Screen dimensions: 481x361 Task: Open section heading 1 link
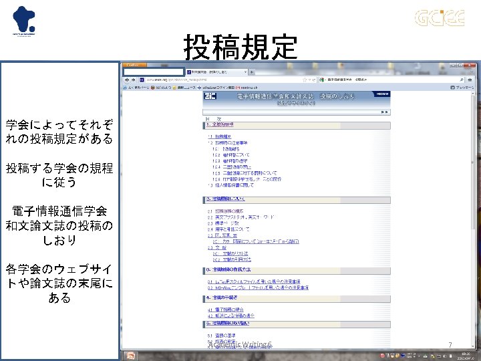click(x=219, y=124)
